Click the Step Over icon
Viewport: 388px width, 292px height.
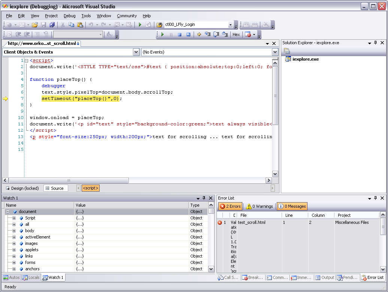pyautogui.click(x=216, y=34)
